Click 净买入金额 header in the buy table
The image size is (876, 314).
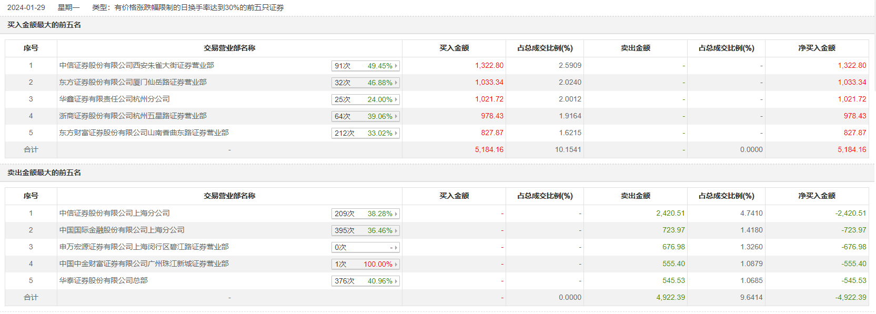coord(817,48)
